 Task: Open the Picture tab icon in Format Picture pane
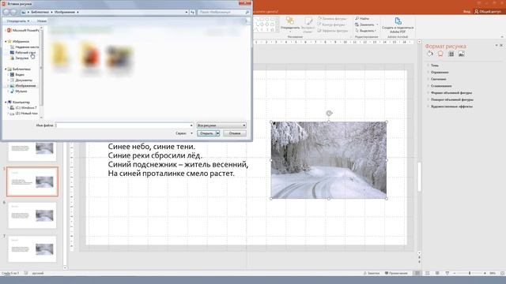tap(462, 54)
